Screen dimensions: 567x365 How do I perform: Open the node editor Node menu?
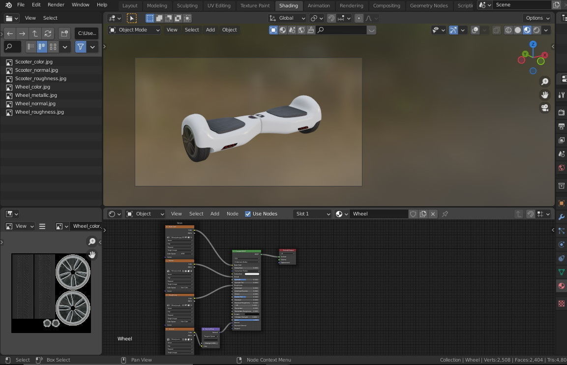click(232, 214)
